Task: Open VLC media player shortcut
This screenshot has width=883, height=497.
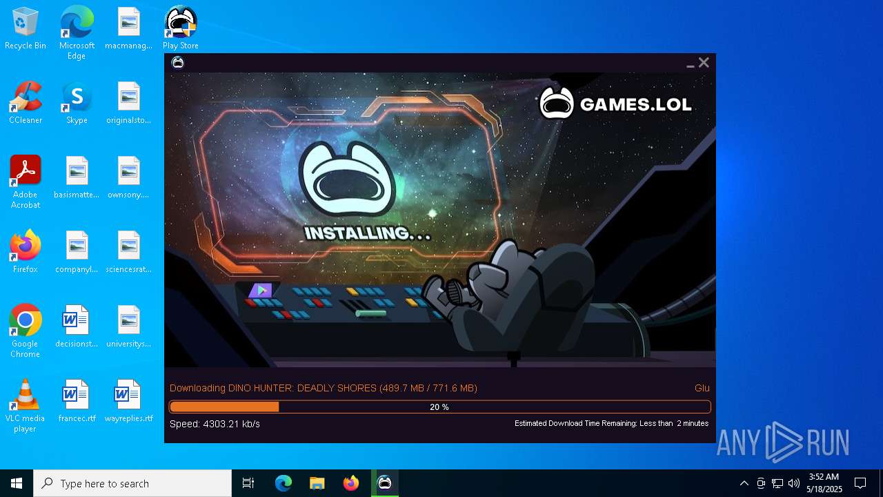Action: (x=26, y=406)
